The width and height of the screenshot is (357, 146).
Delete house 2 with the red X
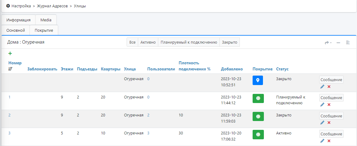tap(329, 123)
